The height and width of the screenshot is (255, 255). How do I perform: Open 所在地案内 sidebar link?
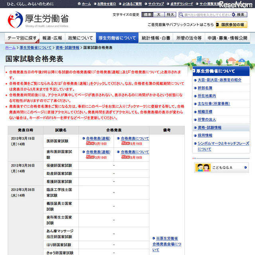[207, 96]
